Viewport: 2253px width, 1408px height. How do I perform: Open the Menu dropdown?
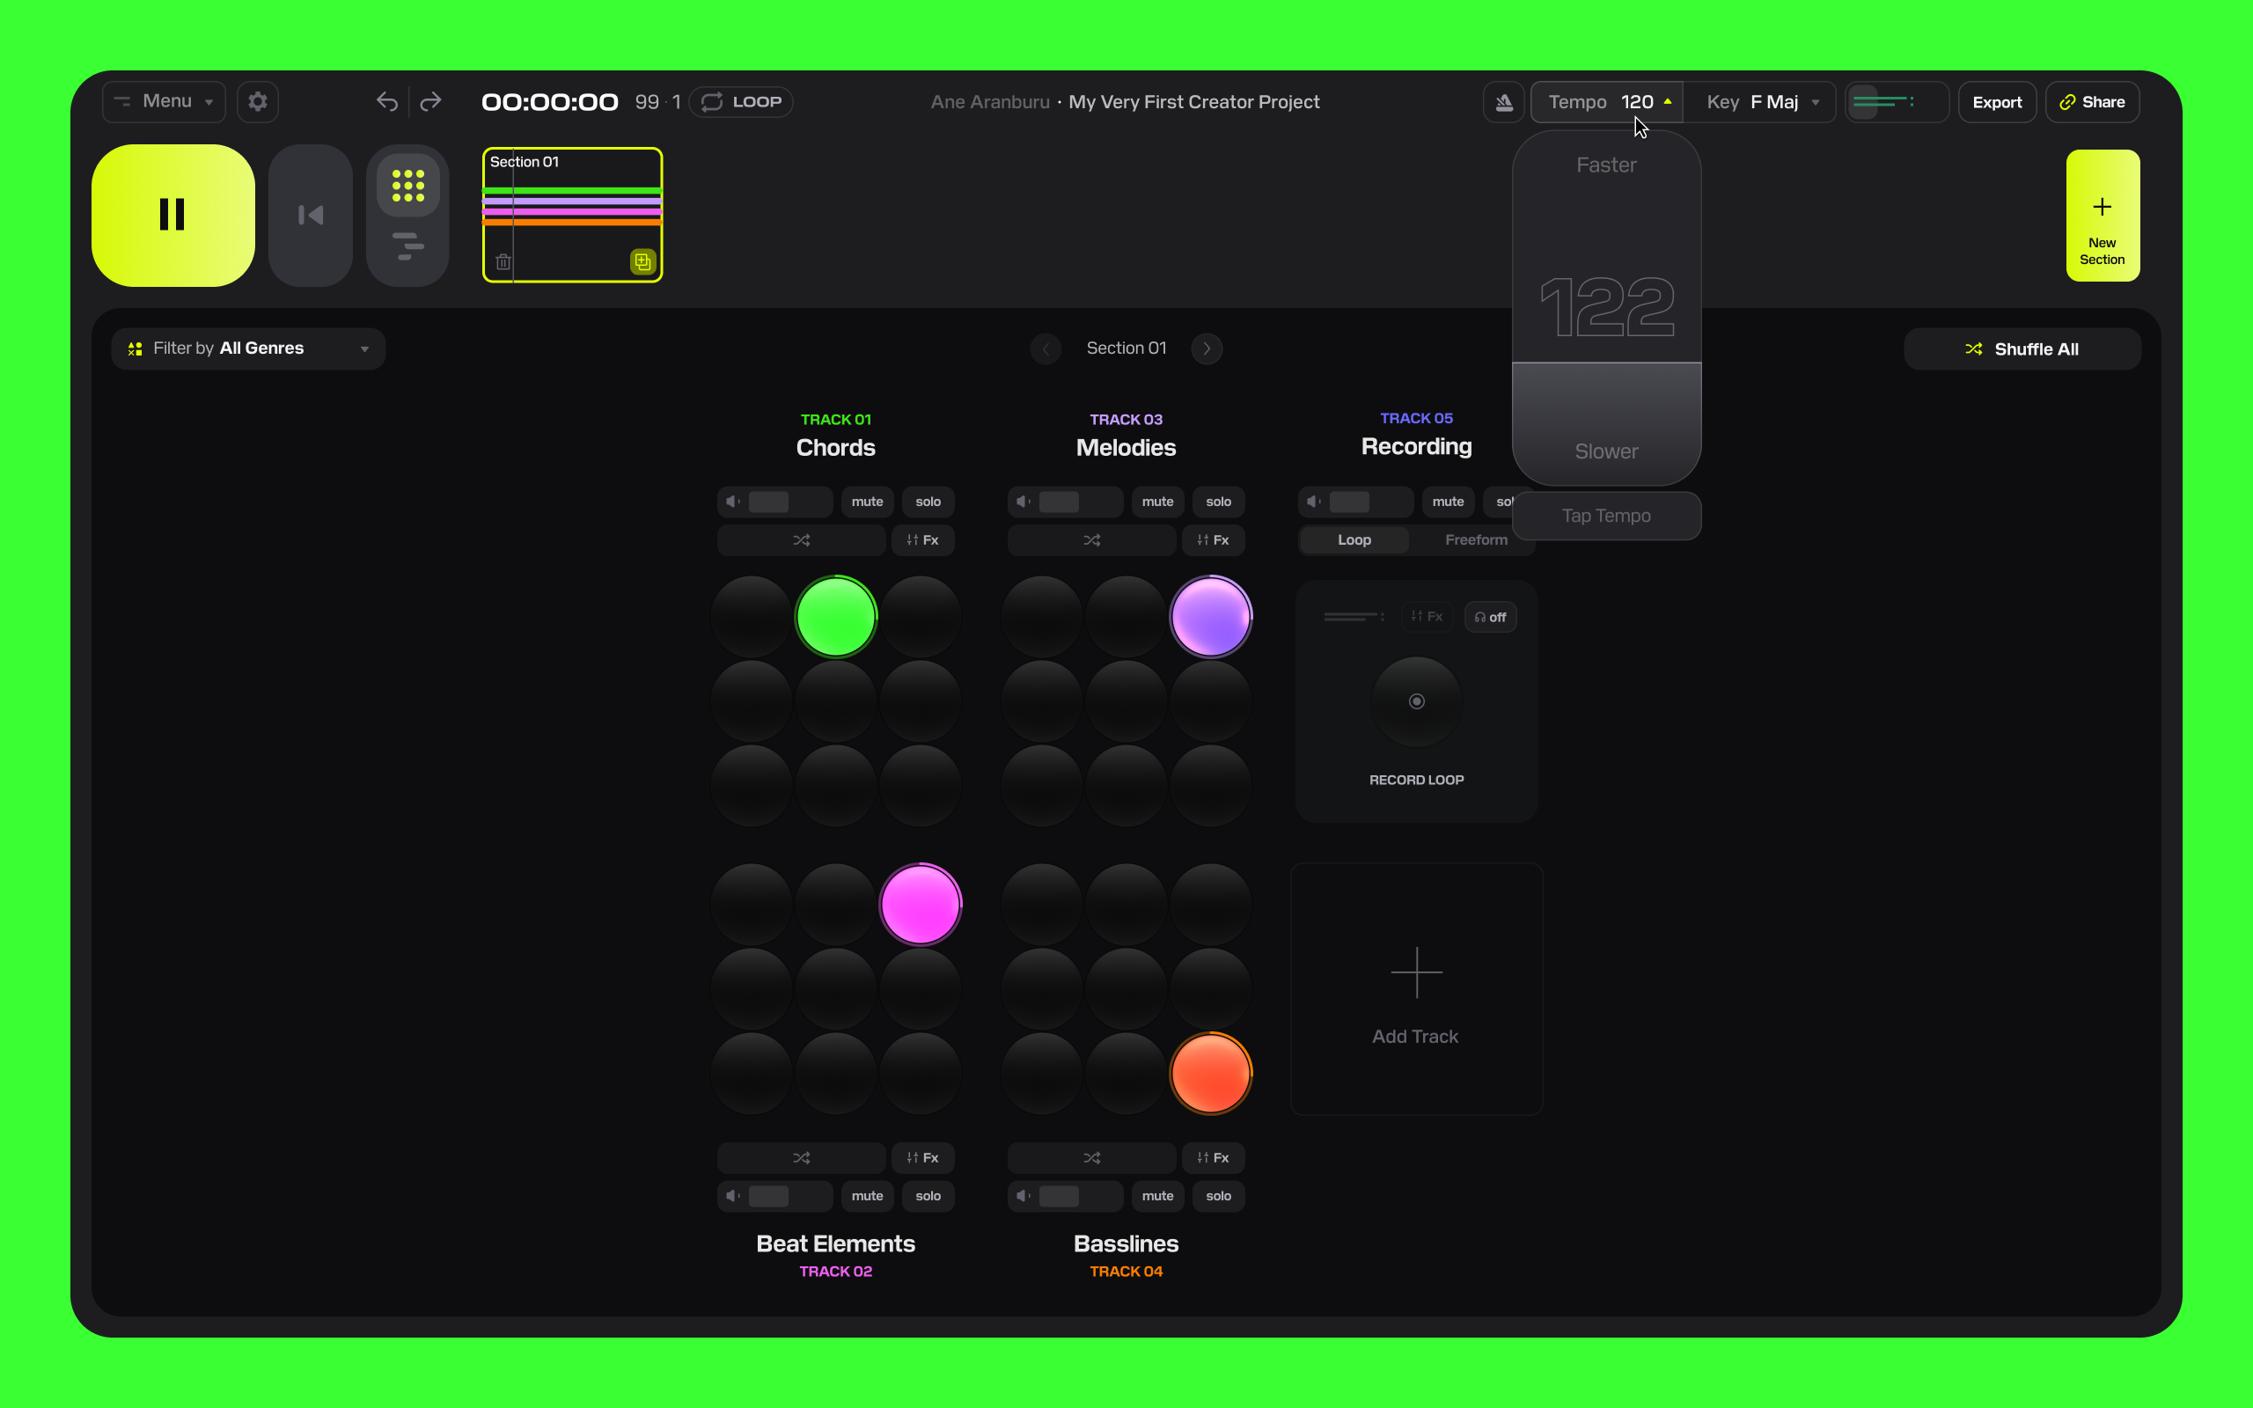coord(164,101)
